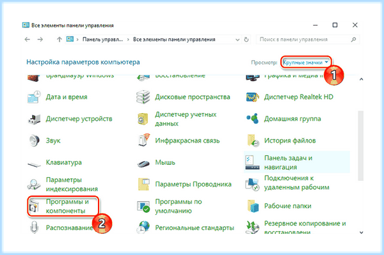Go back with the left arrow
Image resolution: width=384 pixels, height=255 pixels.
click(27, 40)
